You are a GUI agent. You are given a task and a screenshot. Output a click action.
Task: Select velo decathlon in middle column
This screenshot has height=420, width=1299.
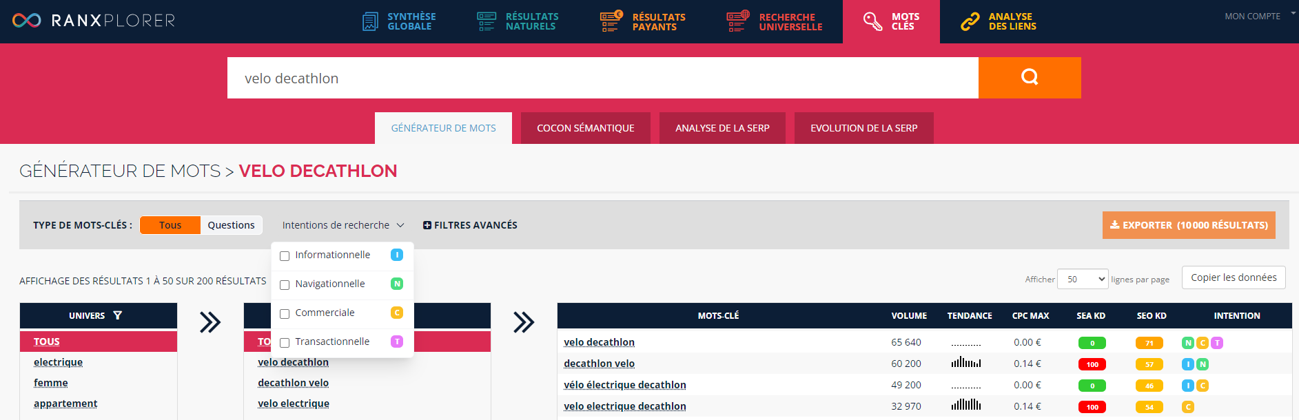click(x=293, y=362)
